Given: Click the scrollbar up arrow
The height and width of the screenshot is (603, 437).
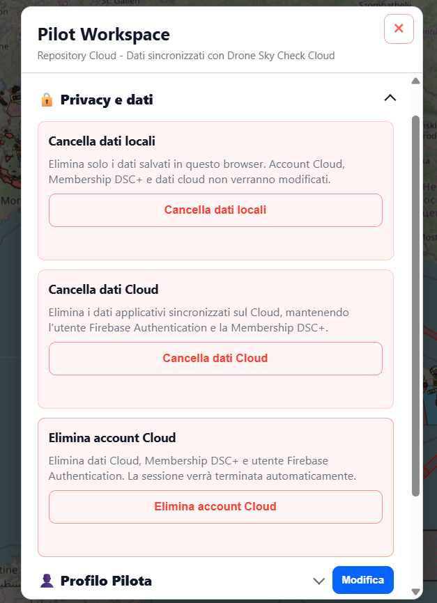Looking at the screenshot, I should (415, 81).
